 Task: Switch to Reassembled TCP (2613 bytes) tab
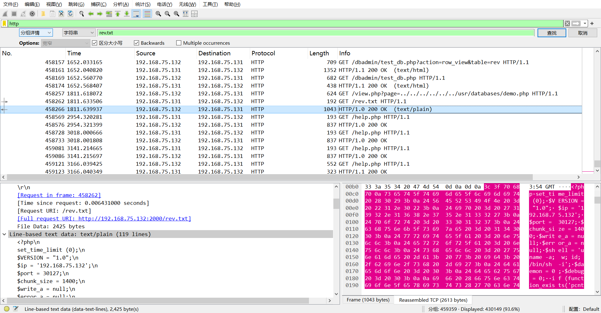point(433,300)
